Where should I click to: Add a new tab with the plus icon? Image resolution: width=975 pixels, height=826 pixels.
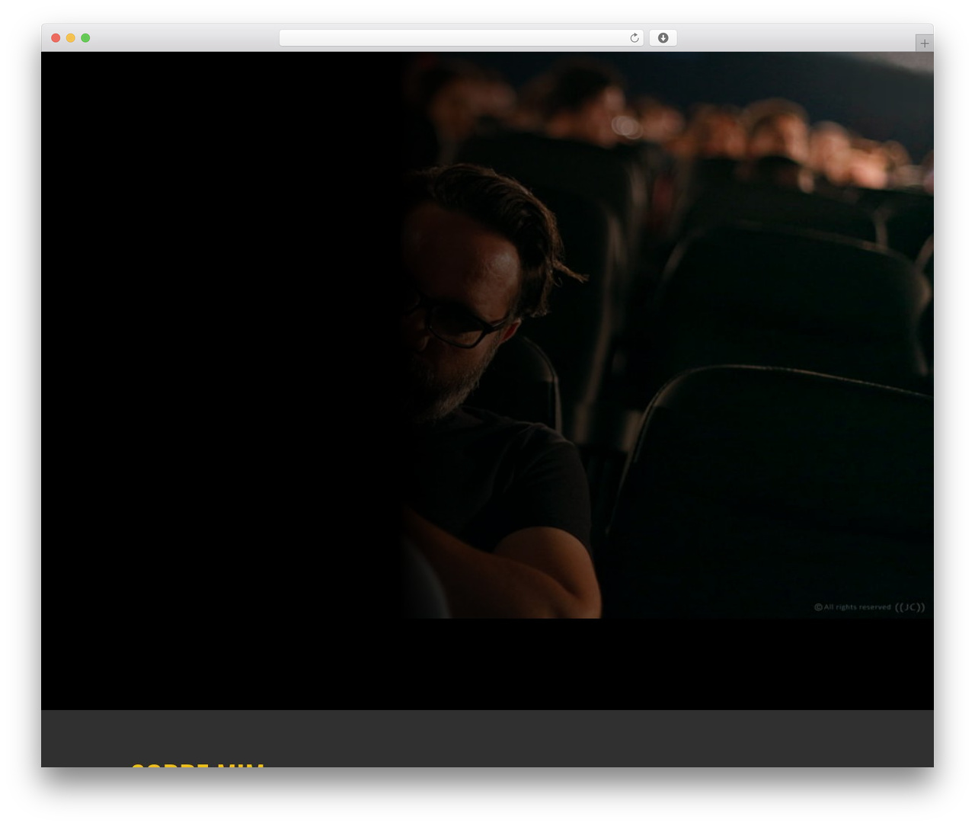pyautogui.click(x=924, y=43)
